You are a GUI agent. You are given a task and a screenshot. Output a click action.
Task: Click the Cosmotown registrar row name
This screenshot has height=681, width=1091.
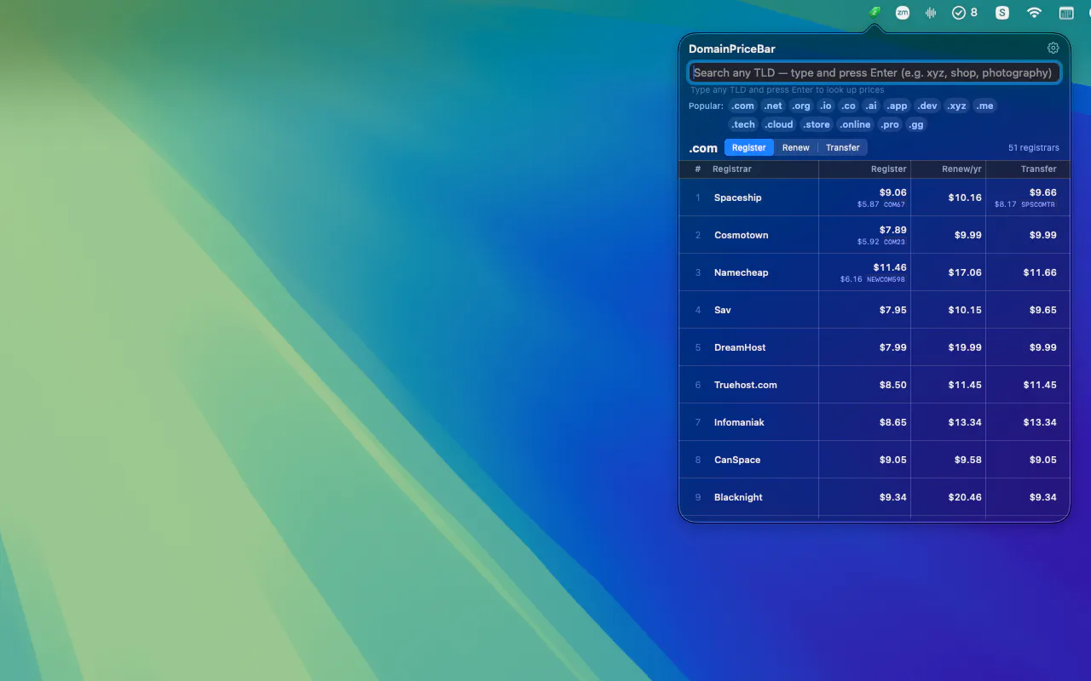click(x=742, y=235)
